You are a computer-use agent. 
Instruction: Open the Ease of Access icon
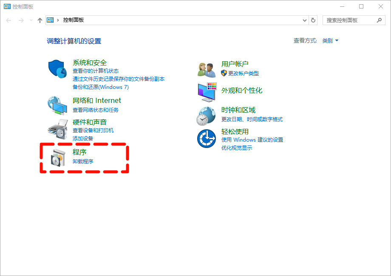click(207, 139)
